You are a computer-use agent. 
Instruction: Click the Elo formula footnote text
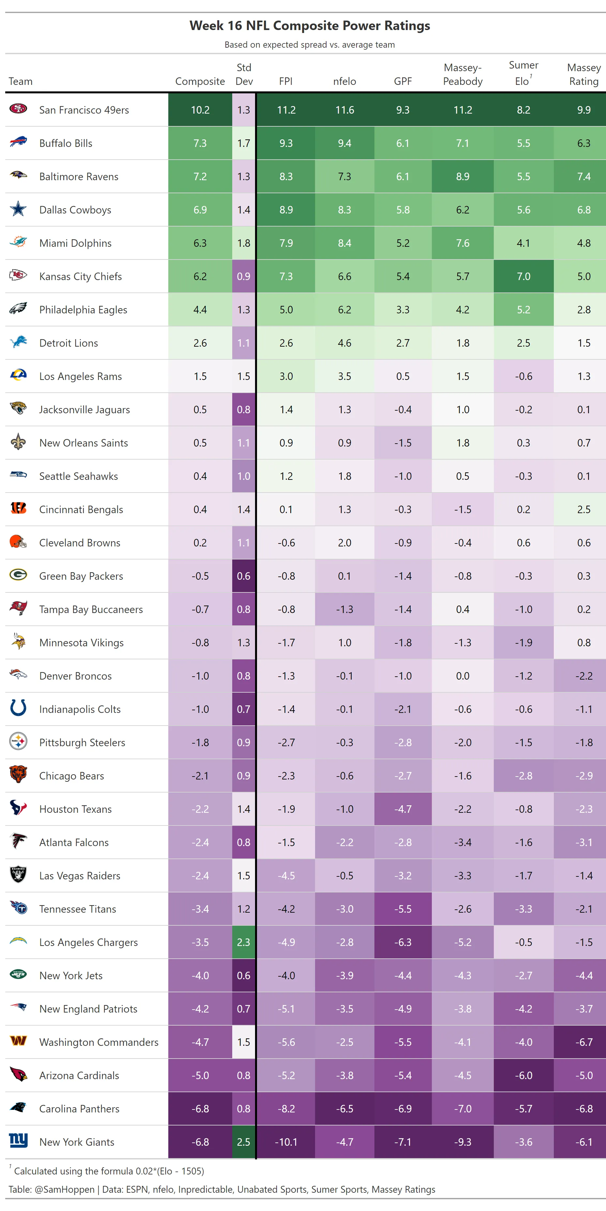109,1171
